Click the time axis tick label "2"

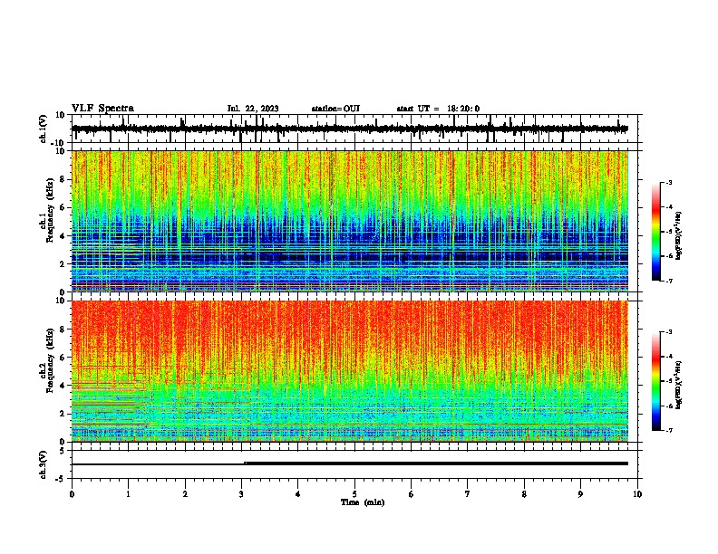point(185,494)
